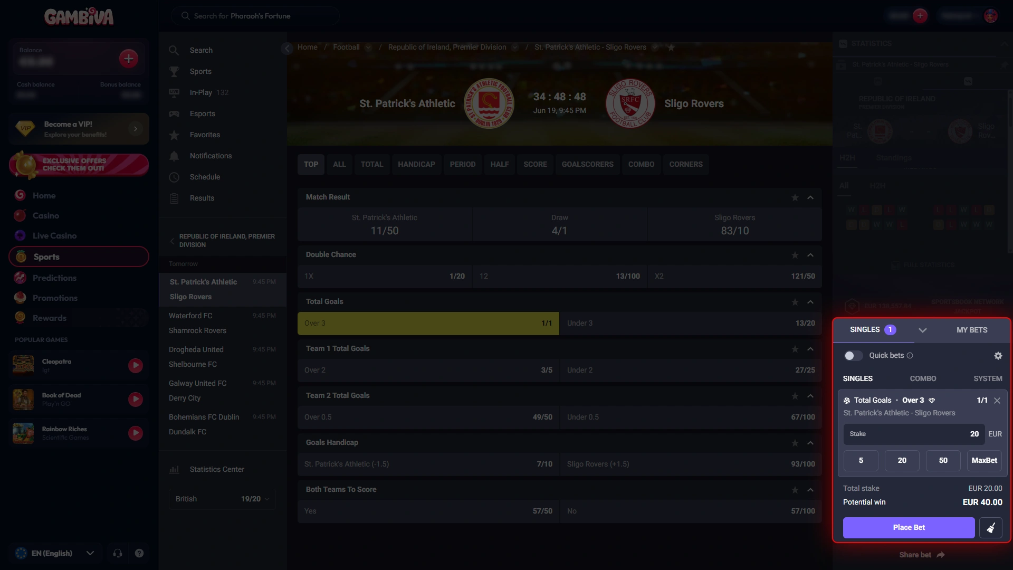The image size is (1013, 570).
Task: Favorite the Double Chance market
Action: pos(795,255)
